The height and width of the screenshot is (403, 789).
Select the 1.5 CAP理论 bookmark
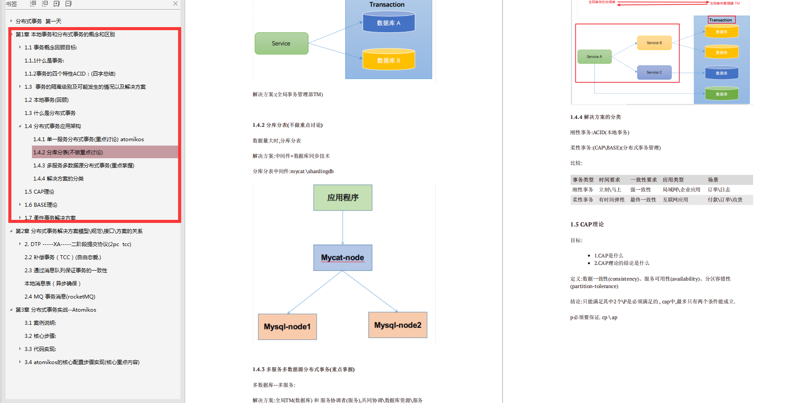coord(39,191)
